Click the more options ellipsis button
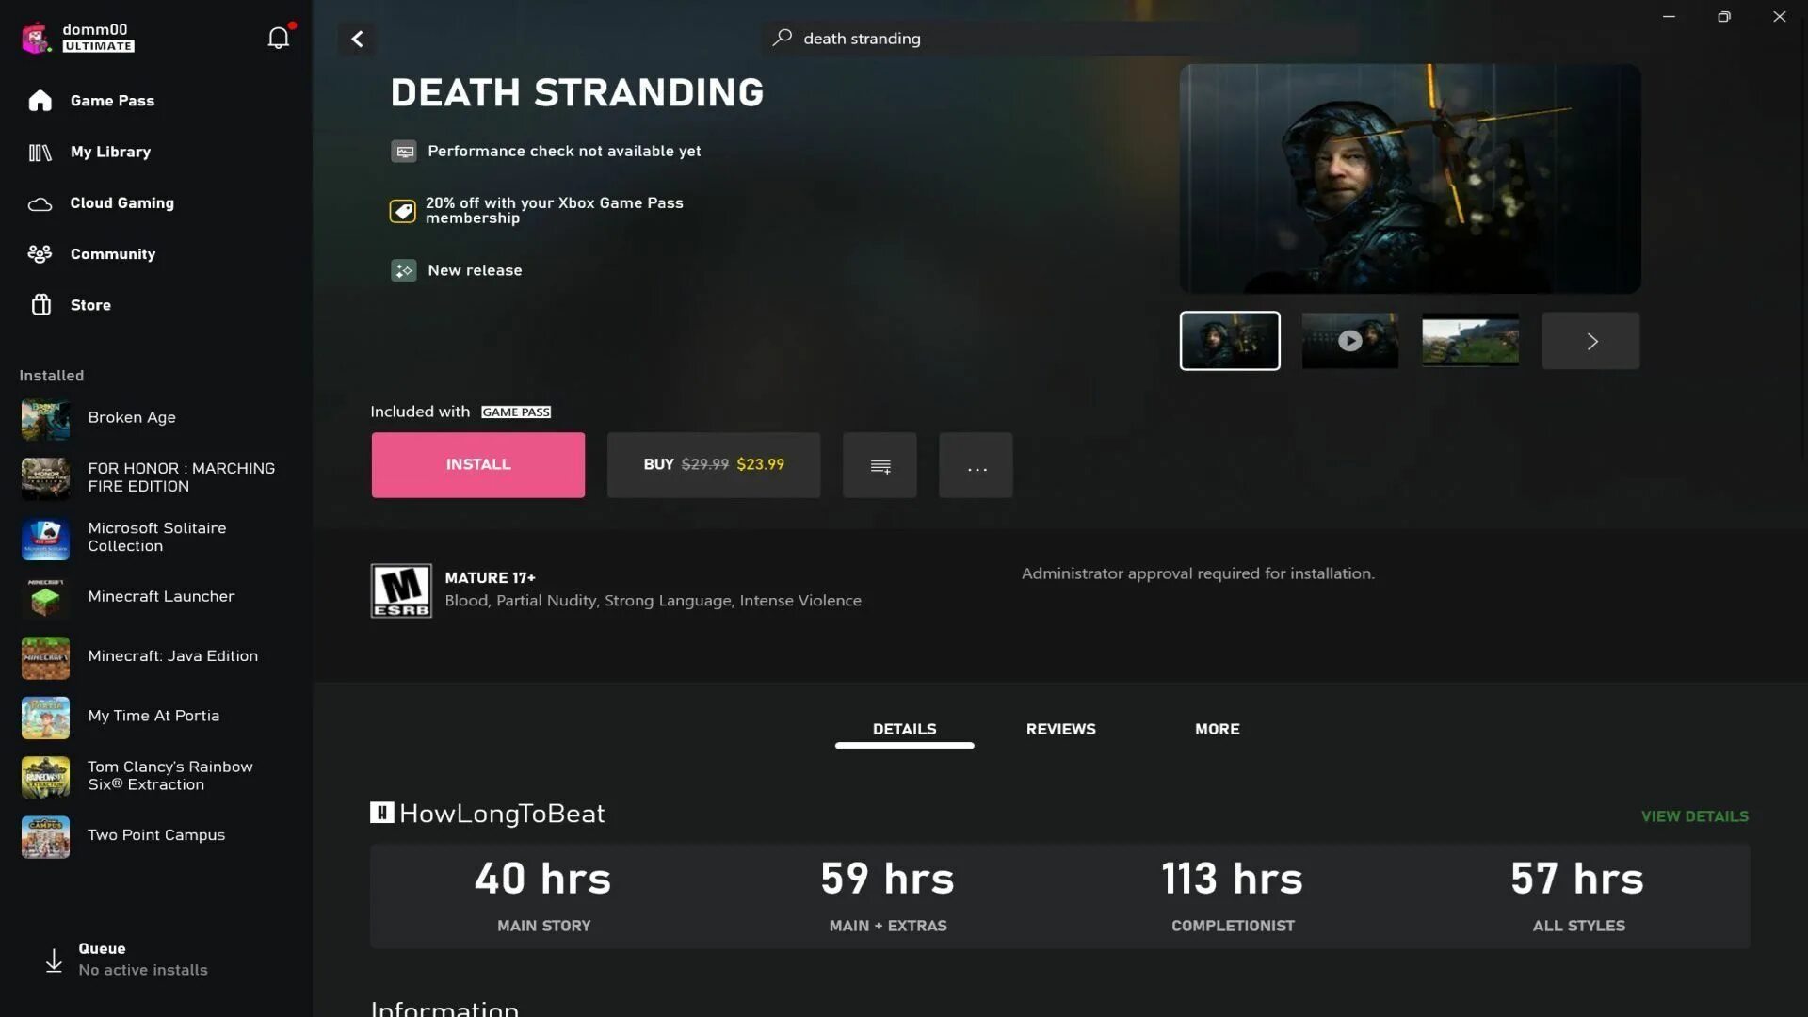Screen dimensions: 1808x1017 pos(976,464)
